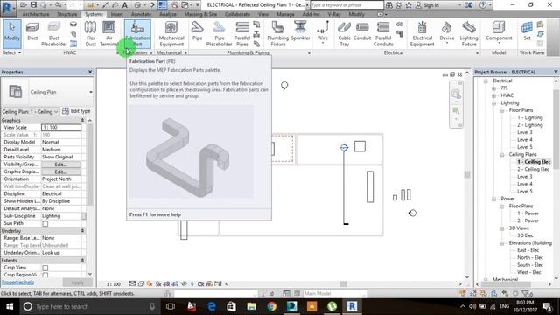Select the Plumbing Fixture tool
The image size is (560, 315).
pyautogui.click(x=278, y=34)
